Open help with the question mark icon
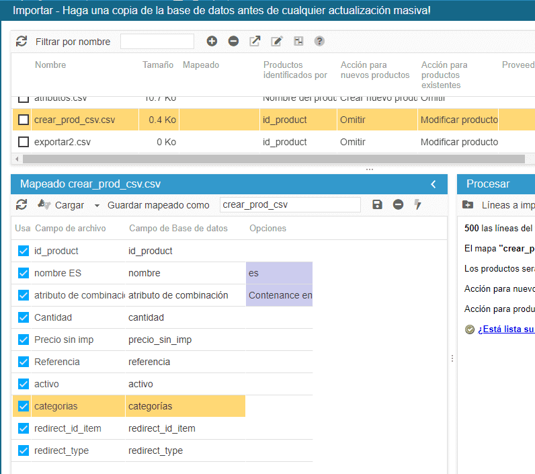The width and height of the screenshot is (535, 474). 319,42
